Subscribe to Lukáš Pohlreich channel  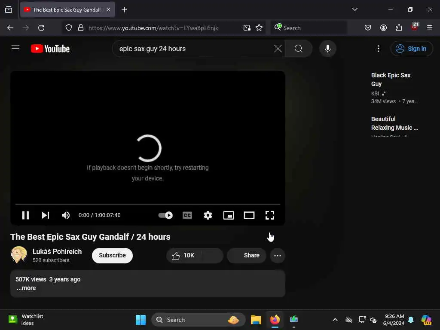(x=112, y=255)
